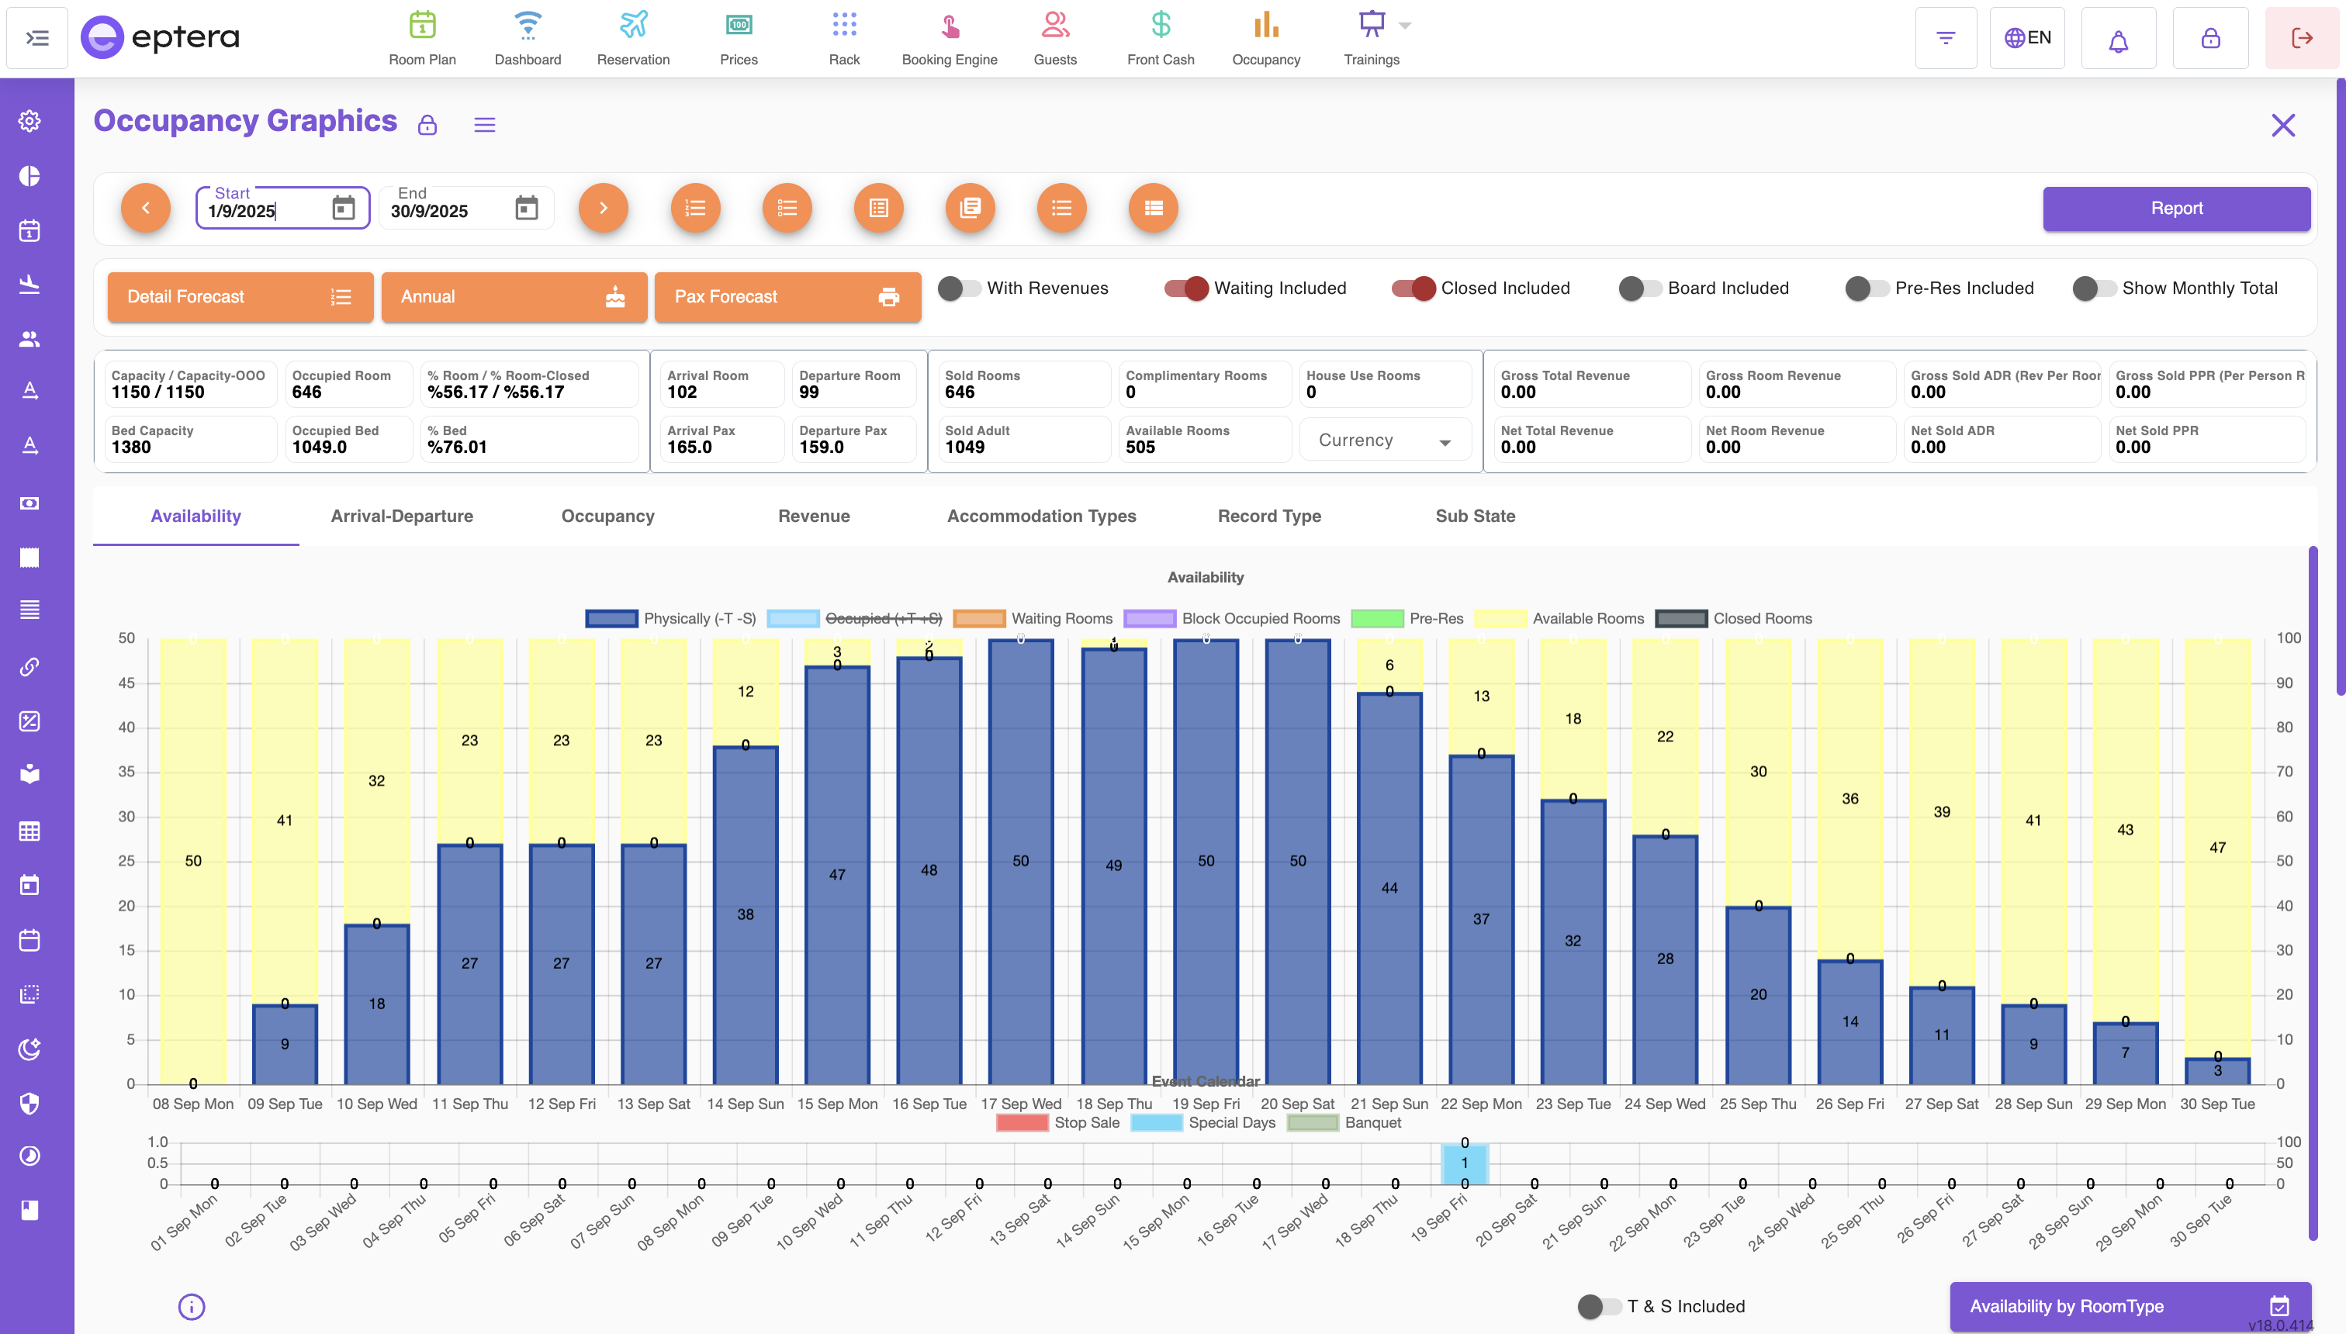This screenshot has height=1334, width=2346.
Task: Click the info icon below chart
Action: [x=192, y=1307]
